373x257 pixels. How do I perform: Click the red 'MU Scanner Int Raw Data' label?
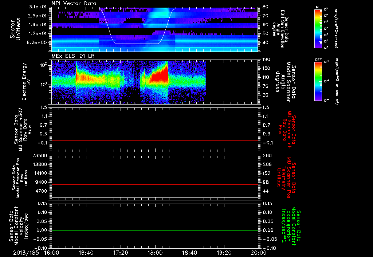287,130
